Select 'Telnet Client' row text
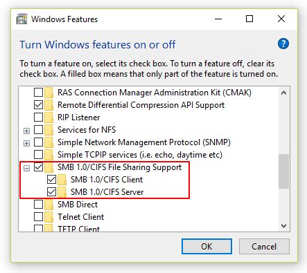307x273 pixels. tap(81, 217)
